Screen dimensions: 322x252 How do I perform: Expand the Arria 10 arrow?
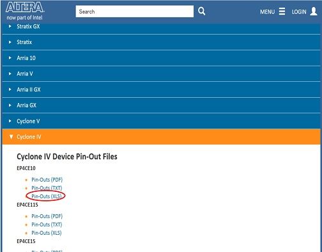coord(10,58)
